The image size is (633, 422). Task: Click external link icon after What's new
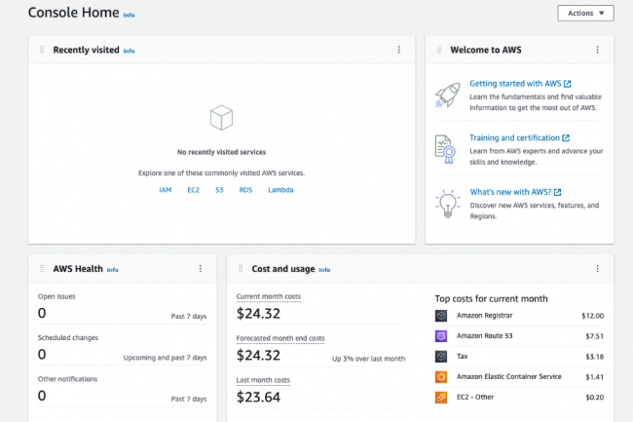click(557, 192)
